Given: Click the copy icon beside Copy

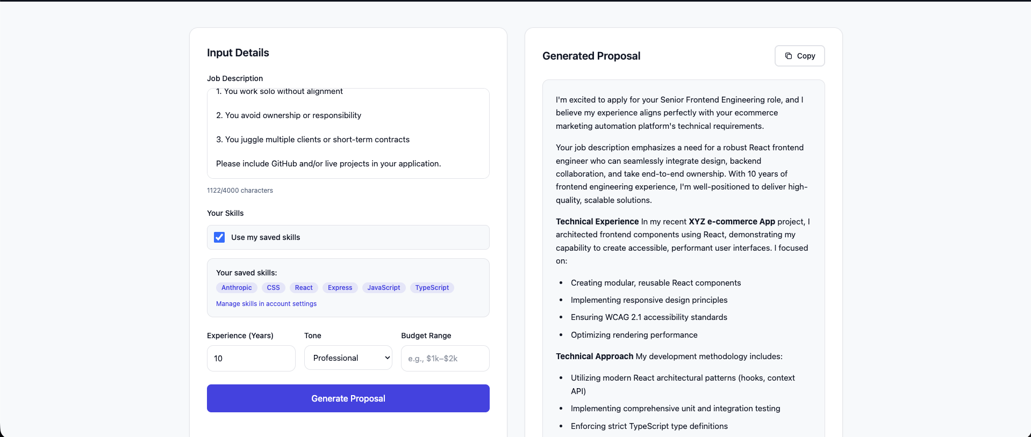Looking at the screenshot, I should (x=788, y=56).
